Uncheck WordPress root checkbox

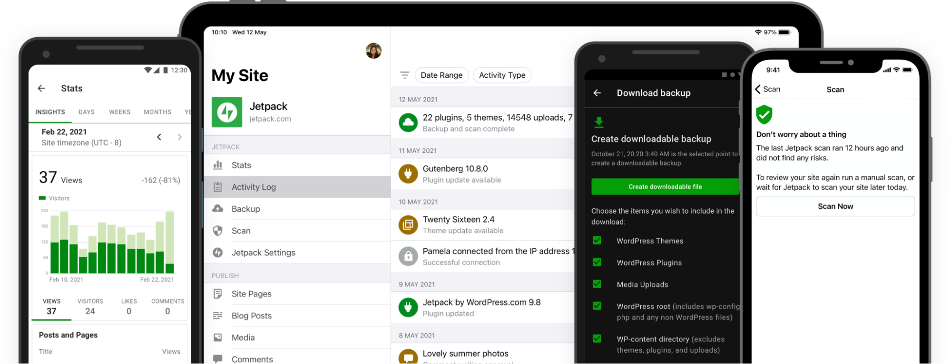click(597, 306)
